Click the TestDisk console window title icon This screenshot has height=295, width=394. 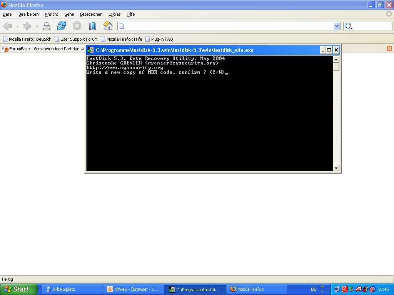(x=91, y=50)
